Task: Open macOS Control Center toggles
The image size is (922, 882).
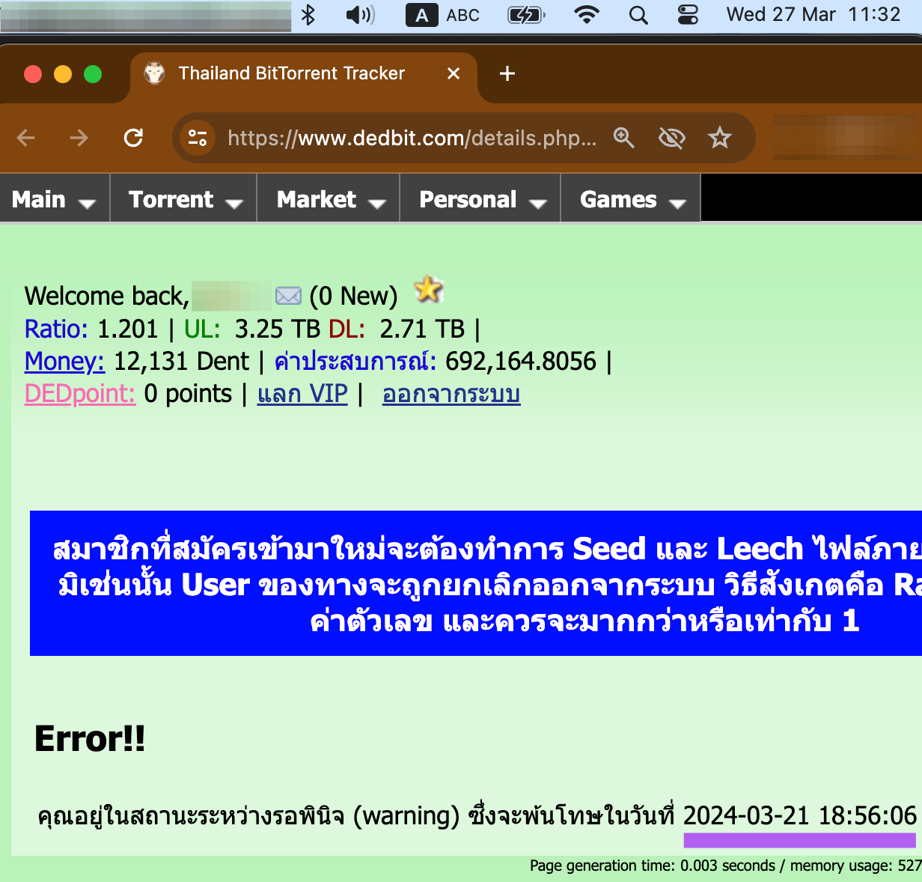Action: (687, 15)
